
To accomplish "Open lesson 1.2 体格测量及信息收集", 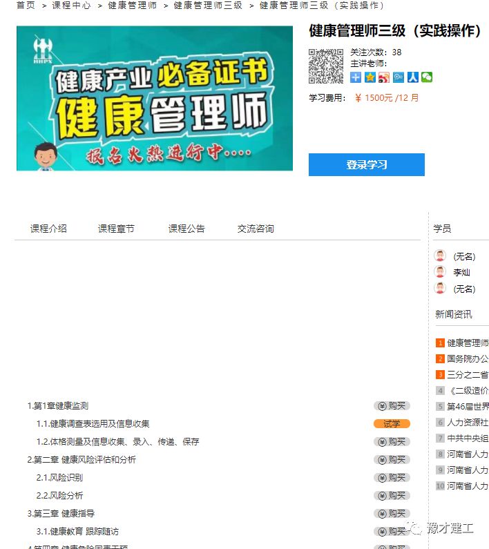I will point(117,441).
